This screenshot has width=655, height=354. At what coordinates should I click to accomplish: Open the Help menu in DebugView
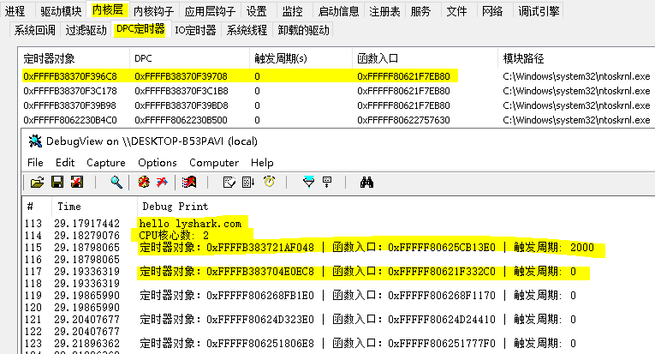(262, 163)
